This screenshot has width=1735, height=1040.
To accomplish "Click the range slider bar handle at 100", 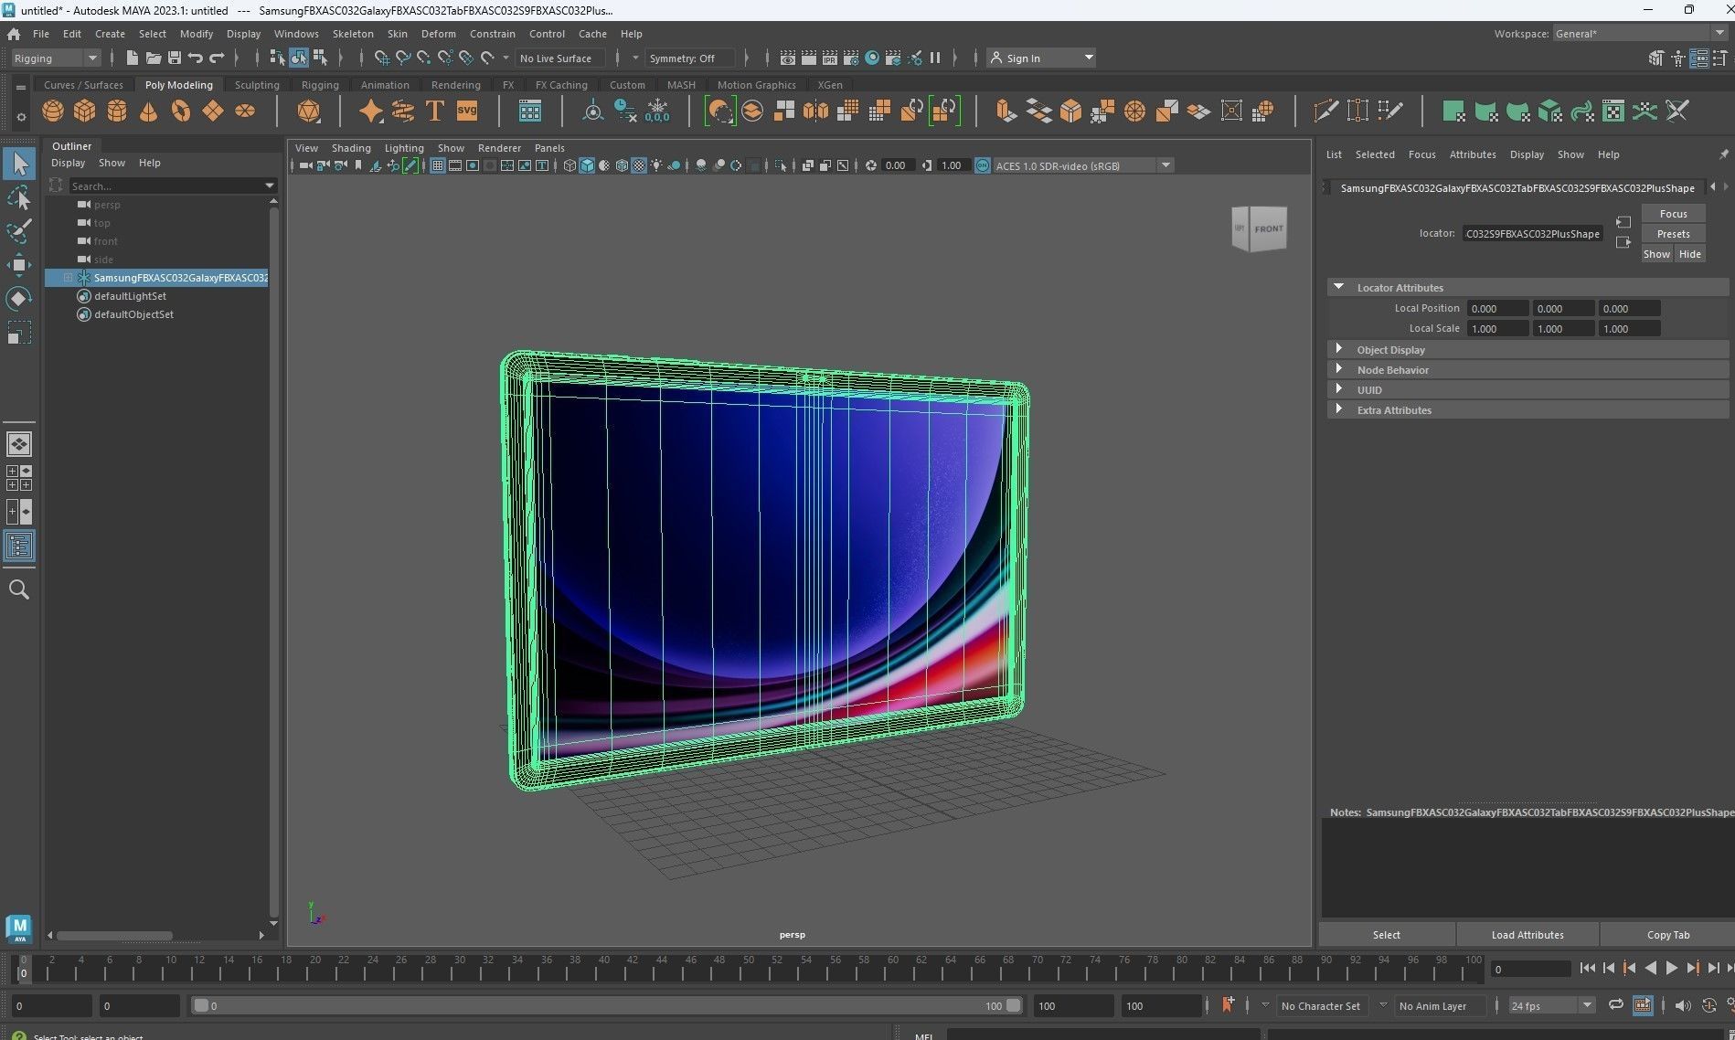I will click(1013, 1005).
